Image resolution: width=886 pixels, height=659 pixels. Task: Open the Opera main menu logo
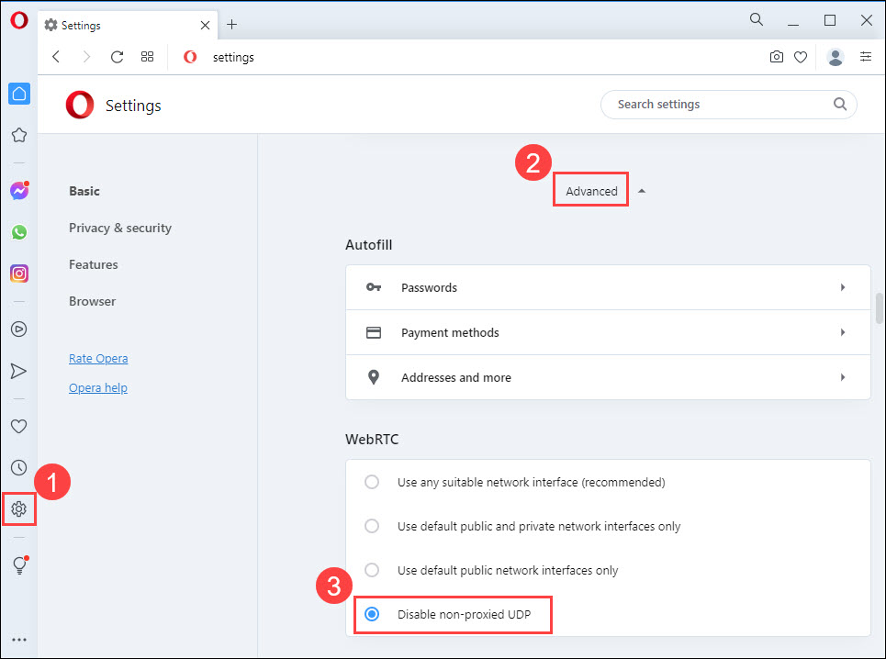(x=18, y=21)
